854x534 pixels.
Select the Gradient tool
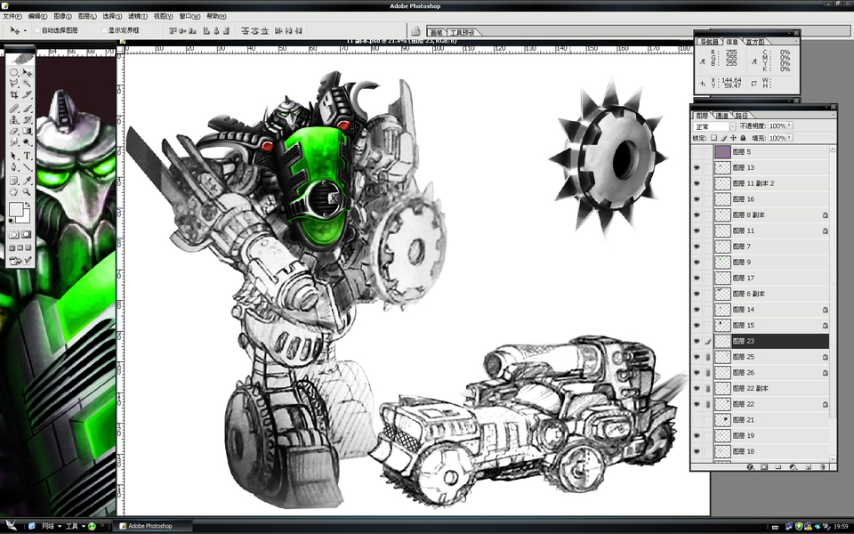point(27,131)
